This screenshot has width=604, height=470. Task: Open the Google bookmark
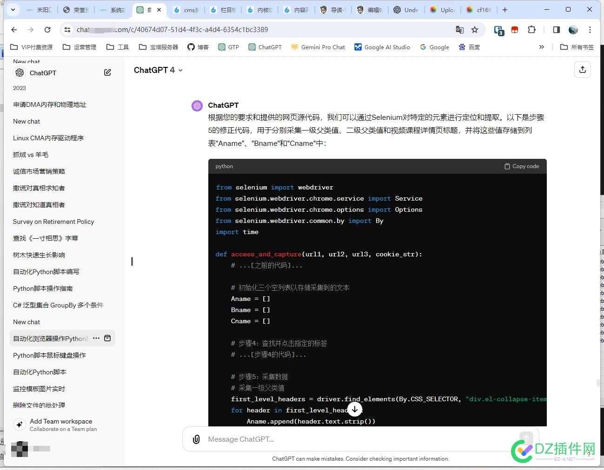pos(434,47)
